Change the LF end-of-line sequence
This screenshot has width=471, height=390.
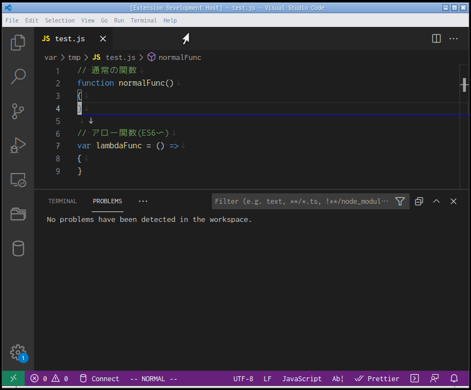tap(267, 378)
